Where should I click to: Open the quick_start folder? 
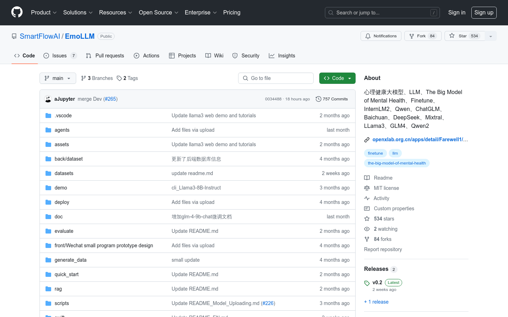pos(67,274)
